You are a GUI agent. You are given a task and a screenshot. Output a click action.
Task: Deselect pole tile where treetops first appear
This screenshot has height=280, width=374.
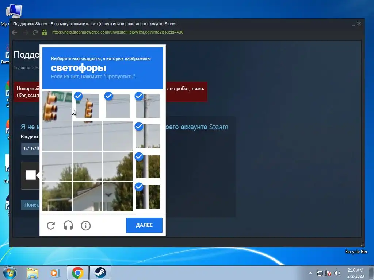tap(148, 136)
